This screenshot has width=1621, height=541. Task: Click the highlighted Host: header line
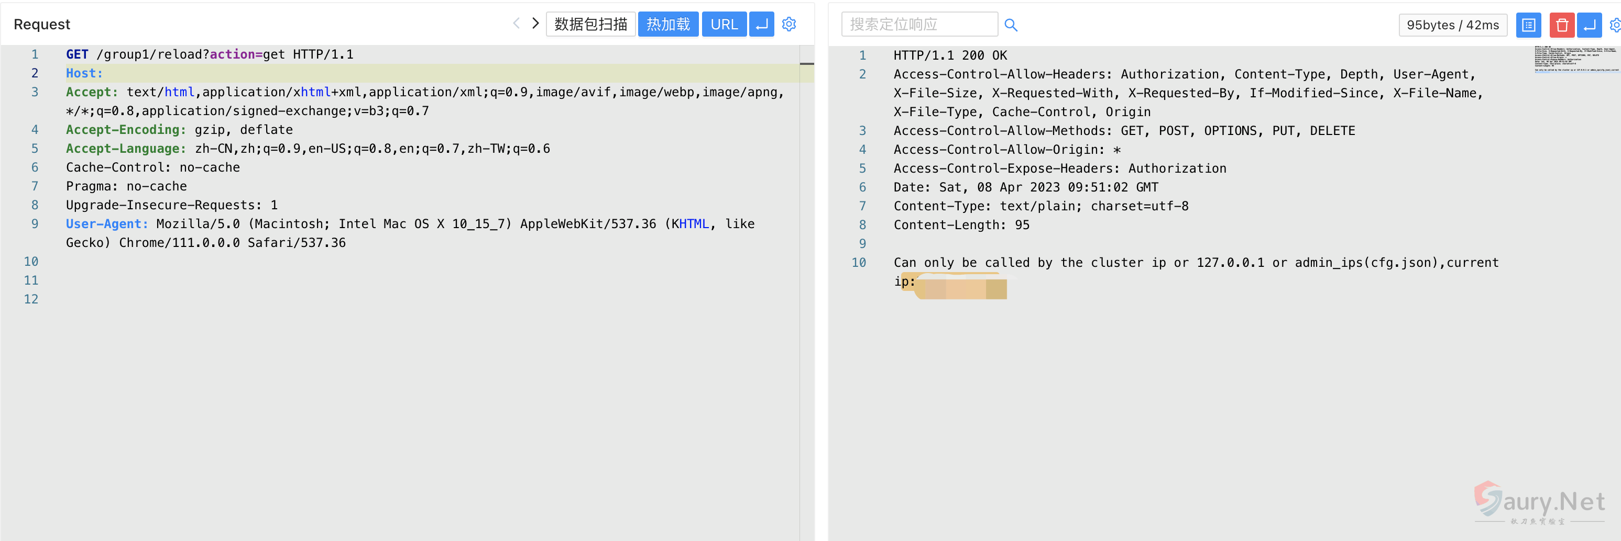(84, 74)
